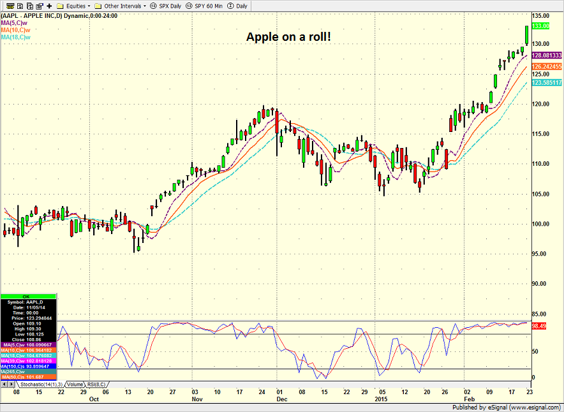Expand the Equities dropdown arrow
564x412 pixels.
(x=89, y=6)
